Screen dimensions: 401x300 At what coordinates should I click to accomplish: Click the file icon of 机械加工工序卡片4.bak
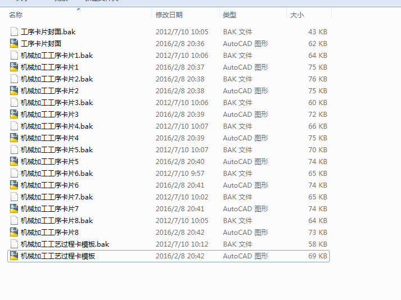[14, 126]
